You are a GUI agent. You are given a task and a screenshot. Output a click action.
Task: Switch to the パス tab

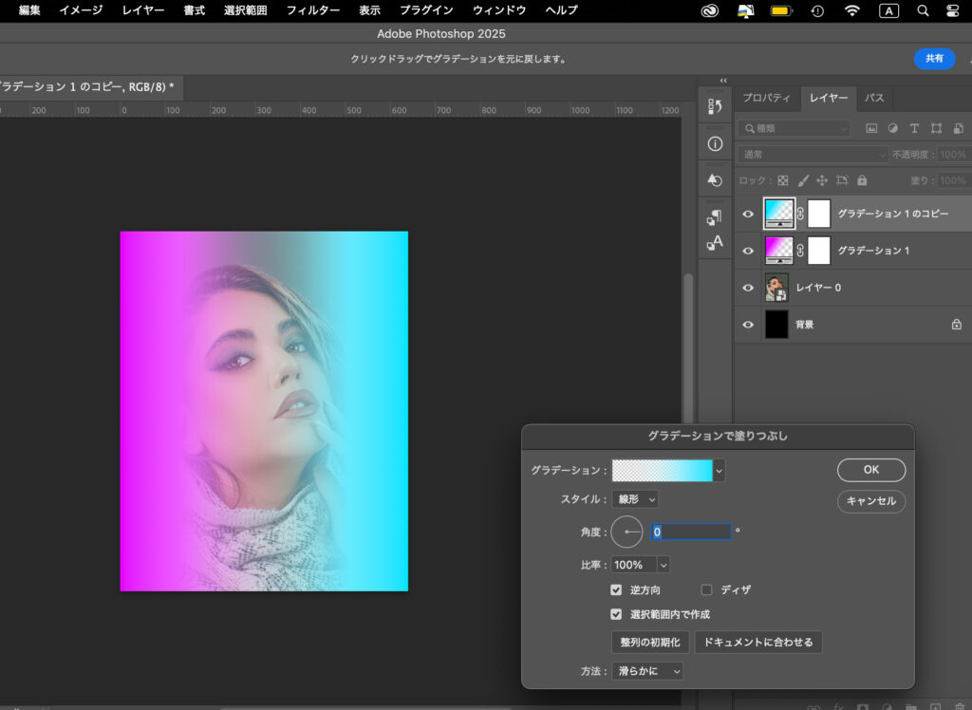874,98
